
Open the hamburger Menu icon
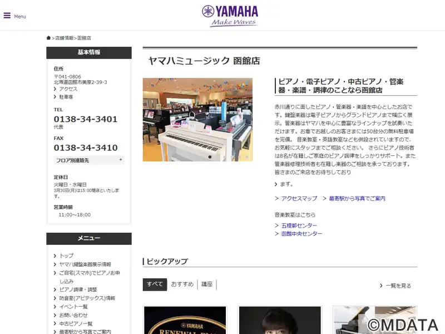point(7,16)
